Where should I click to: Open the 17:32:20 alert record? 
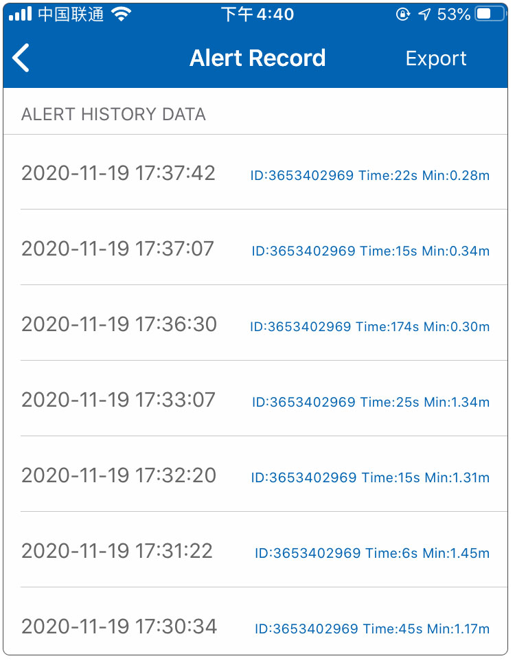tap(255, 474)
